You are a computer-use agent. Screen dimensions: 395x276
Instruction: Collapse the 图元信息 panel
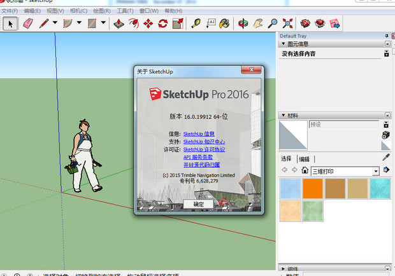(x=284, y=44)
